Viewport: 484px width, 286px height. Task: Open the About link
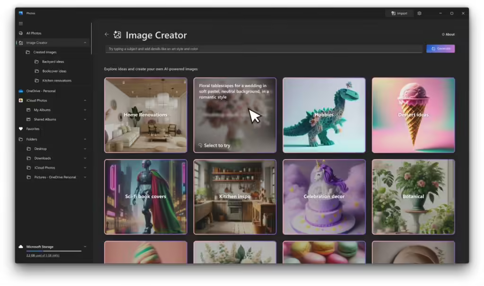(448, 35)
